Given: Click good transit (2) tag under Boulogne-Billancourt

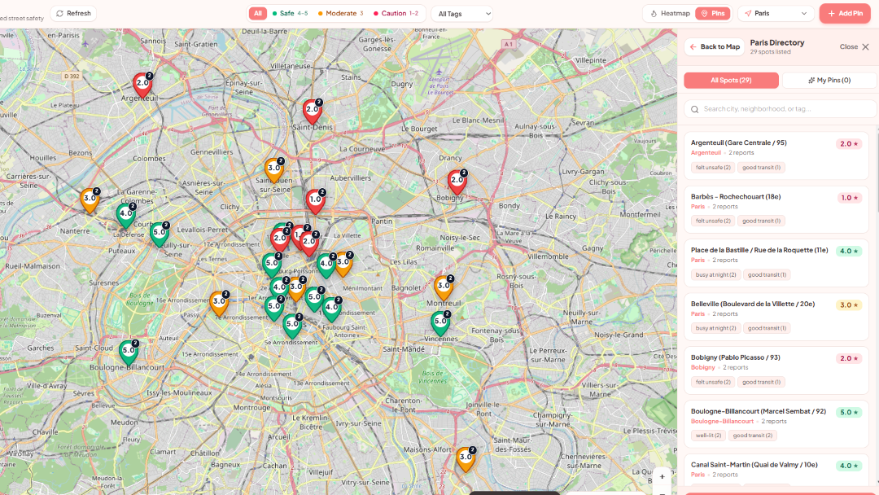Looking at the screenshot, I should tap(752, 436).
